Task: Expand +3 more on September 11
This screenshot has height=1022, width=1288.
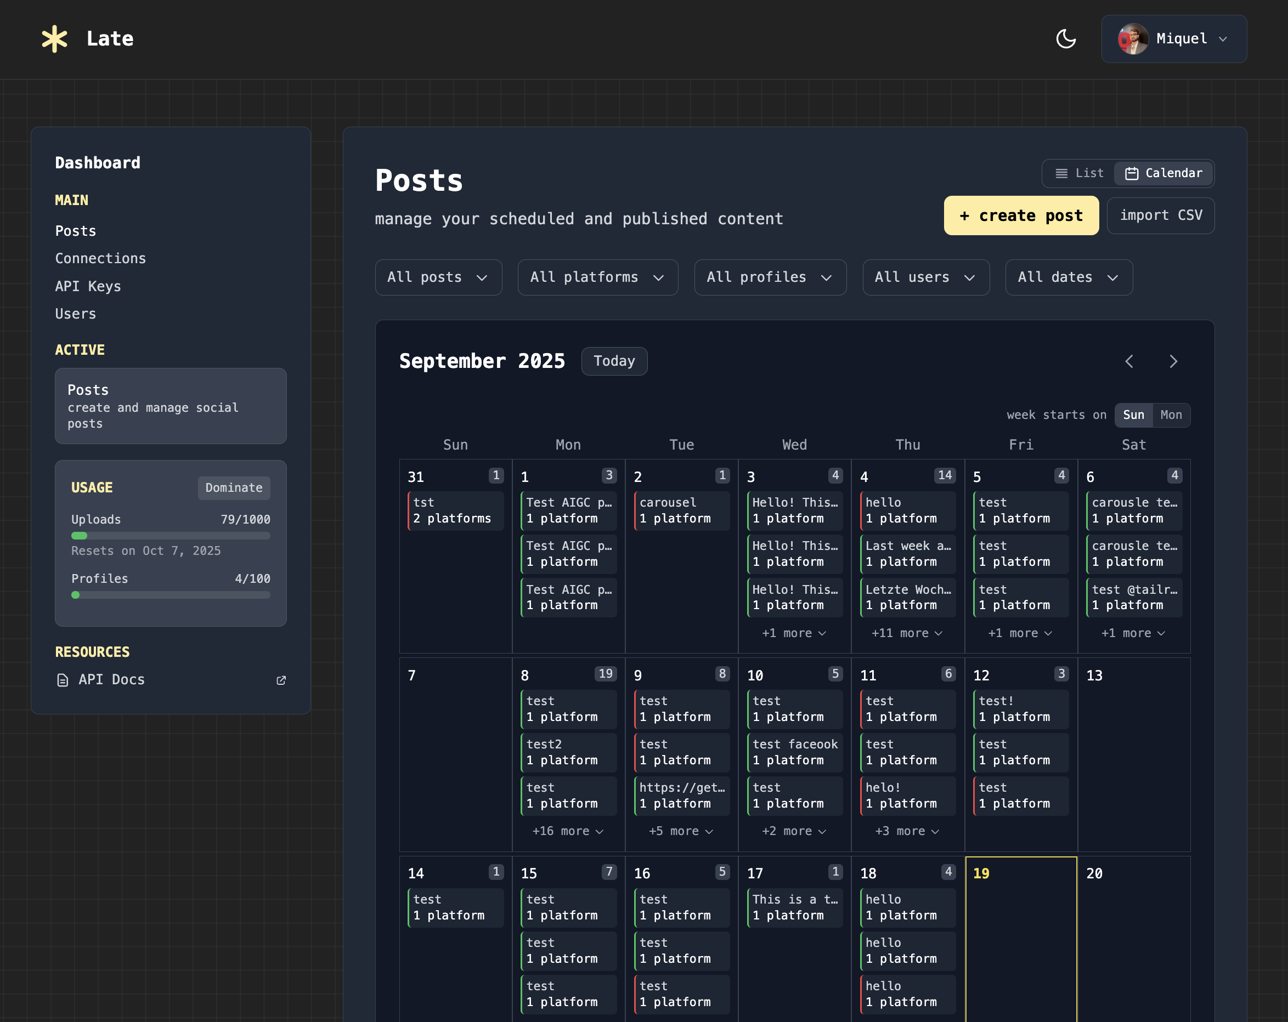Action: (x=907, y=831)
